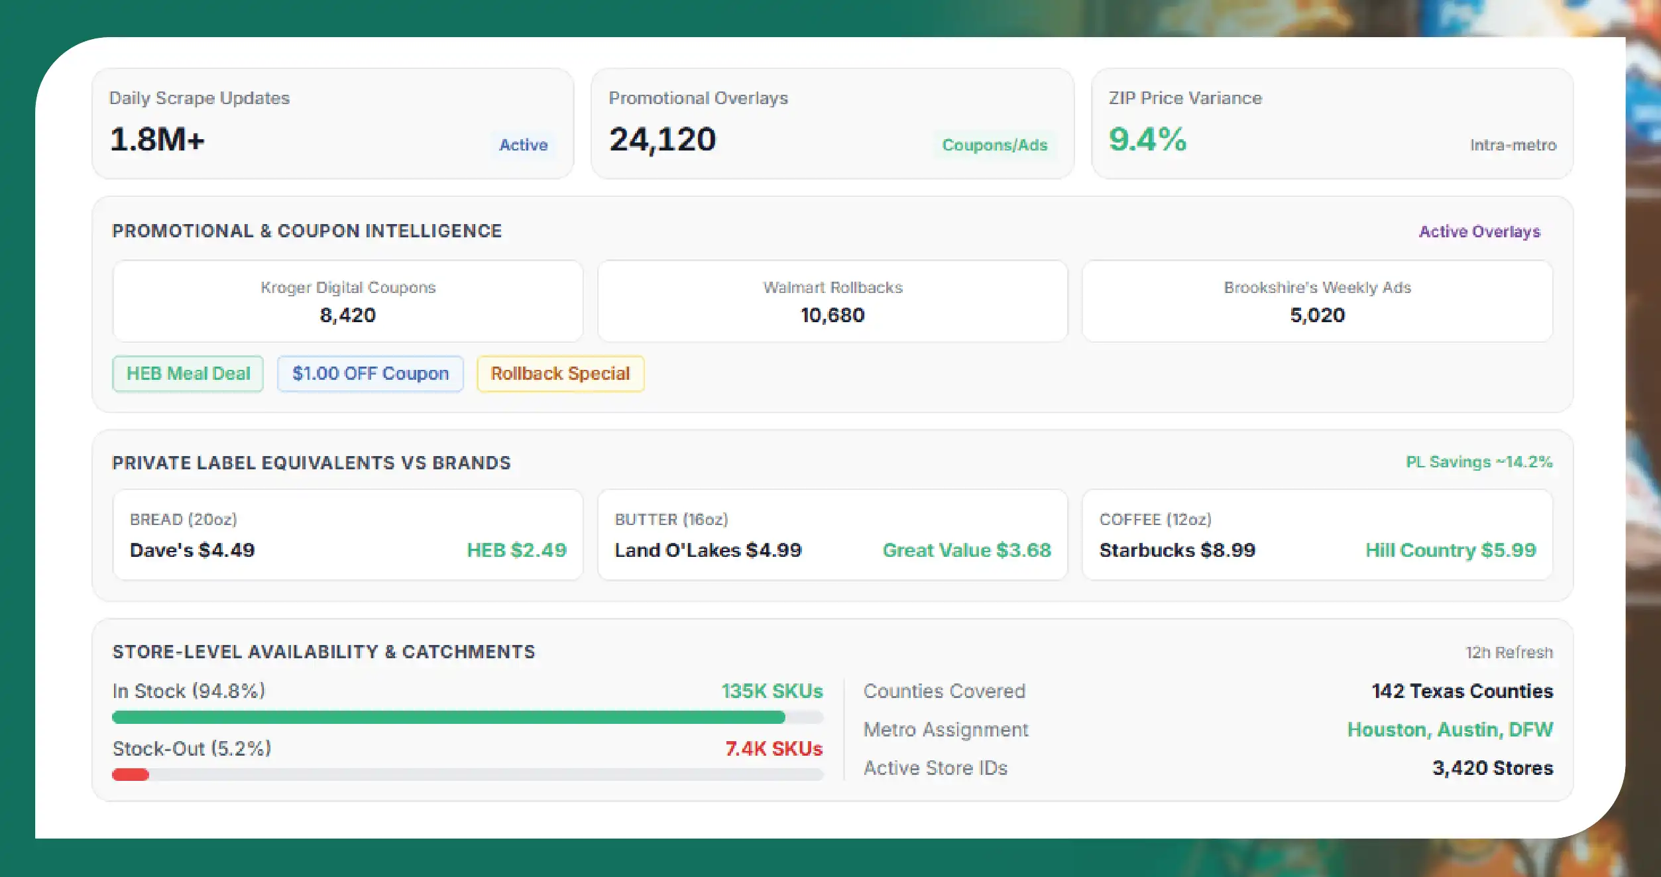Click the Hill Country $5.99 price
This screenshot has width=1661, height=877.
click(1451, 550)
